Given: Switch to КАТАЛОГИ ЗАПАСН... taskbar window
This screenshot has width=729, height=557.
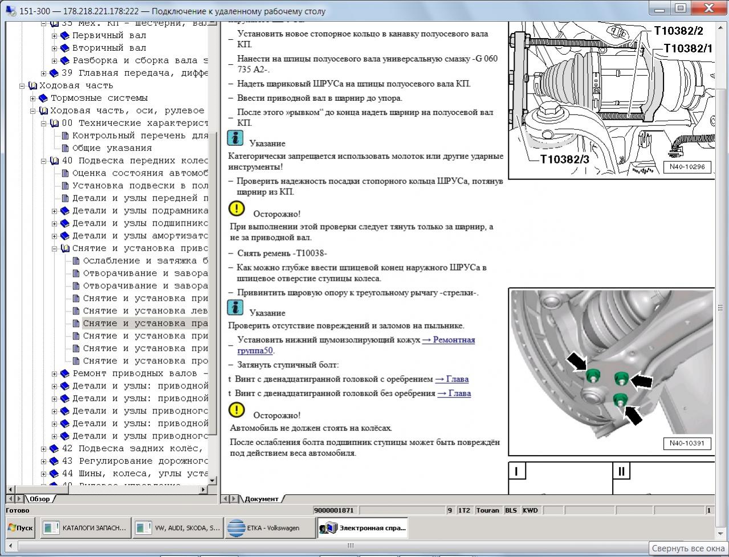Looking at the screenshot, I should 85,528.
